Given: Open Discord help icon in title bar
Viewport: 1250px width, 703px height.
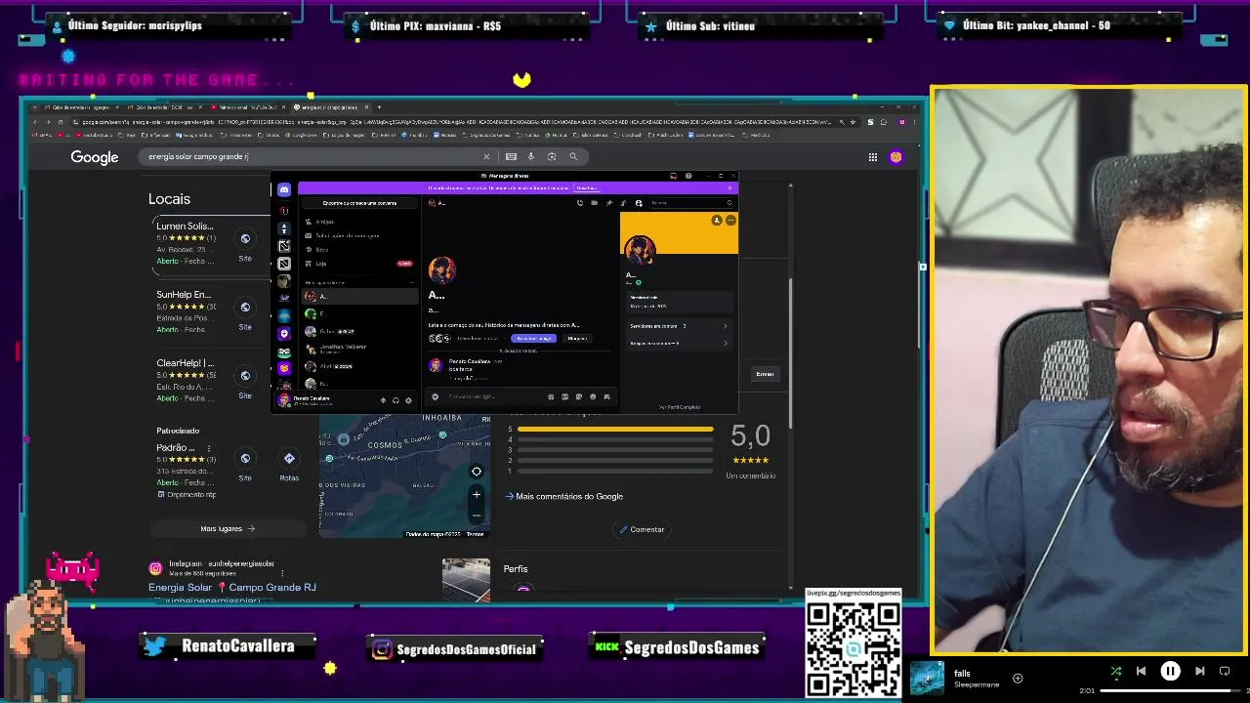Looking at the screenshot, I should (688, 176).
